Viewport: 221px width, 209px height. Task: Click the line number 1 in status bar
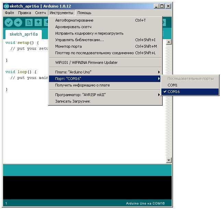(x=6, y=204)
